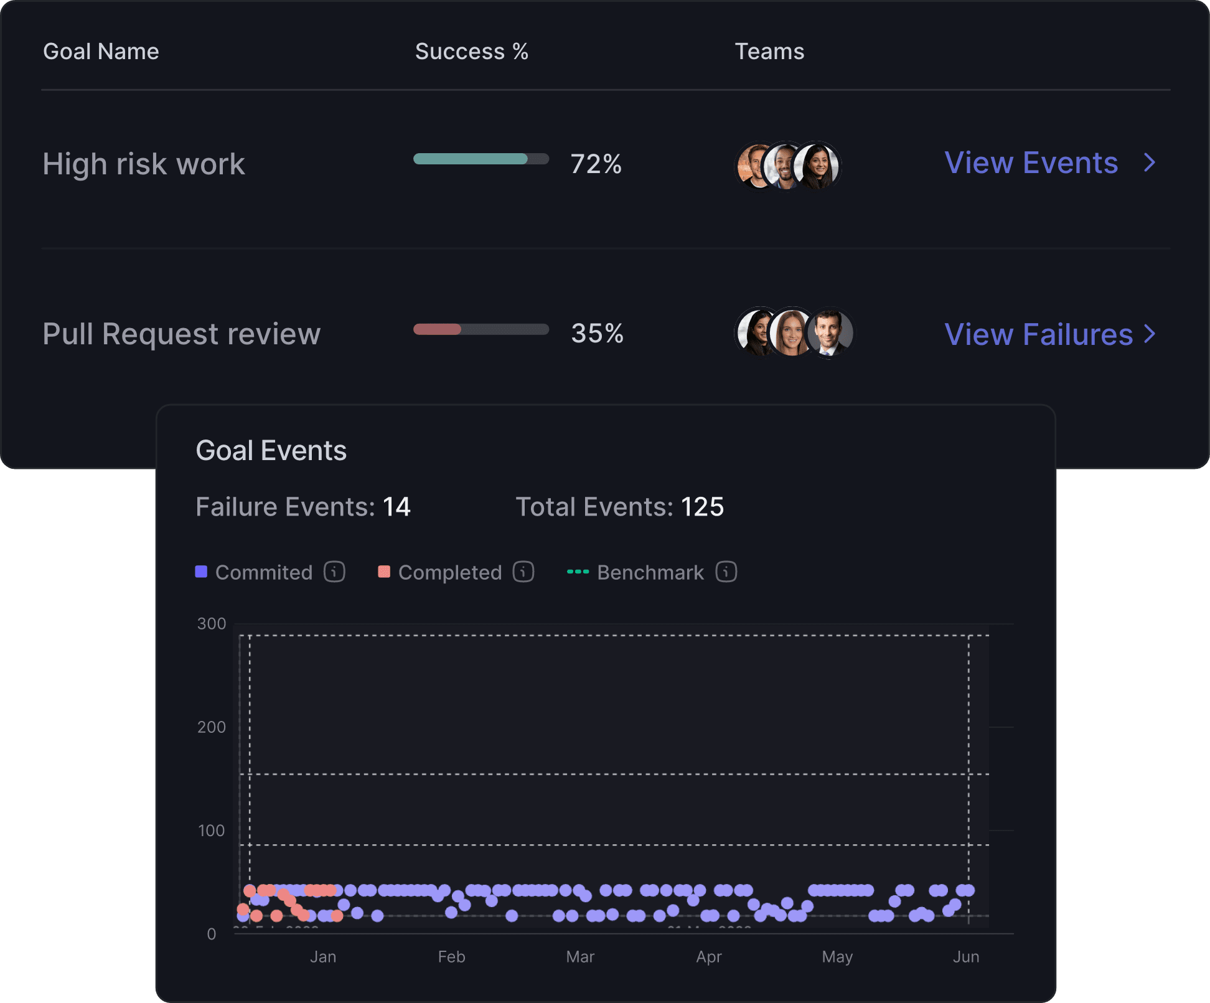
Task: Click chevron arrow next to View Events
Action: pyautogui.click(x=1150, y=163)
